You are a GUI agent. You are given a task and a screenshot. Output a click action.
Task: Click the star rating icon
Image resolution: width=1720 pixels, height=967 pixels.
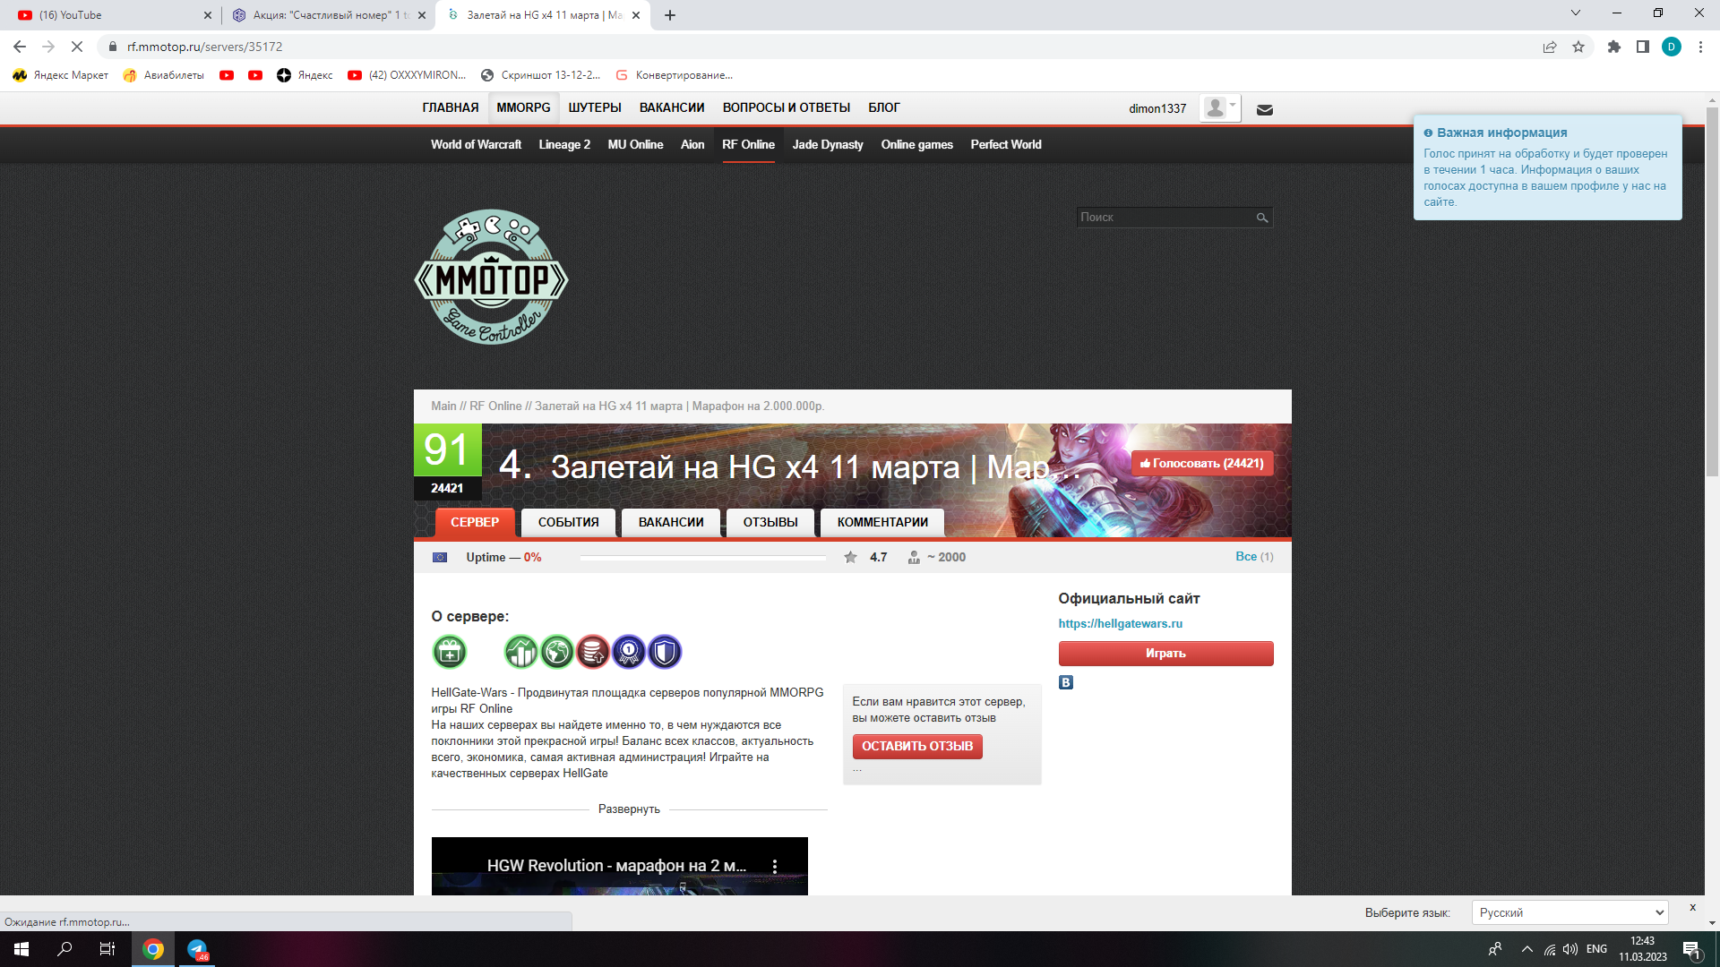(850, 557)
